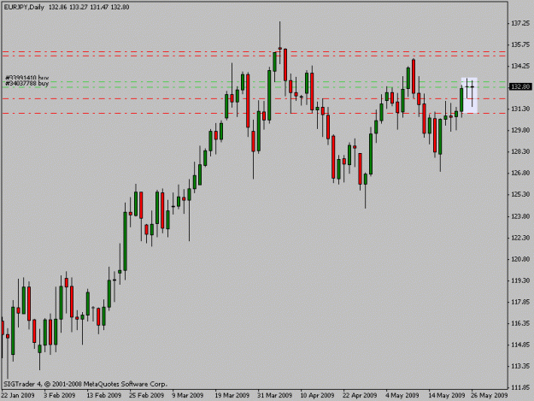Click the 135.75 price axis label
Image resolution: width=534 pixels, height=401 pixels.
pos(520,44)
